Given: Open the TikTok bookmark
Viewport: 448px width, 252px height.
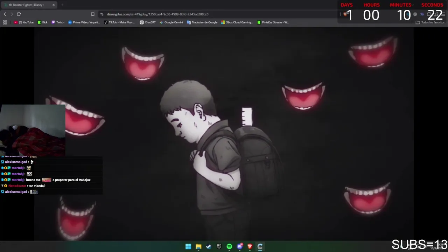Looking at the screenshot, I should [119, 22].
